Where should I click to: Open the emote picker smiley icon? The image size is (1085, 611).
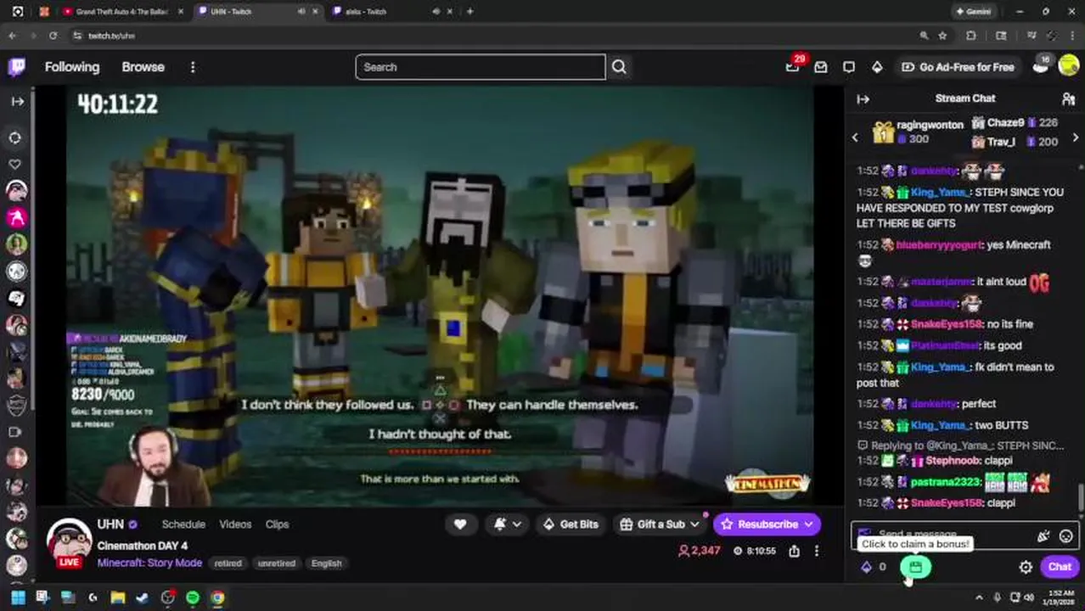coord(1065,536)
